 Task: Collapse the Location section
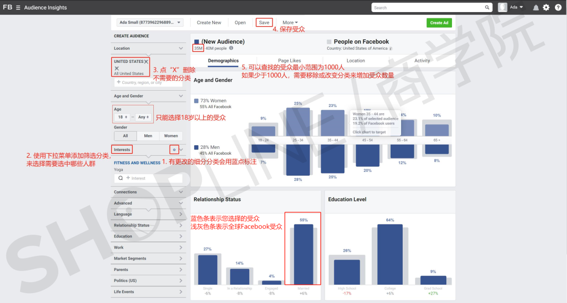181,48
